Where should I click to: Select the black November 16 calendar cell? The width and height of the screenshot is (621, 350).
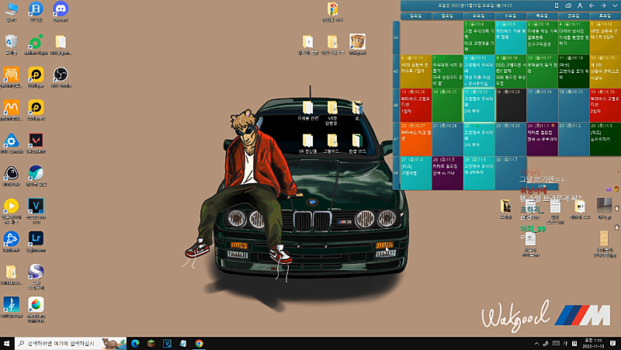point(510,105)
